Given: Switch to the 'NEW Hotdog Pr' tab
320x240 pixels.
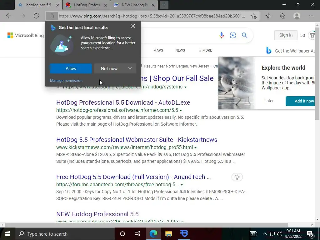Looking at the screenshot, I should (x=134, y=5).
